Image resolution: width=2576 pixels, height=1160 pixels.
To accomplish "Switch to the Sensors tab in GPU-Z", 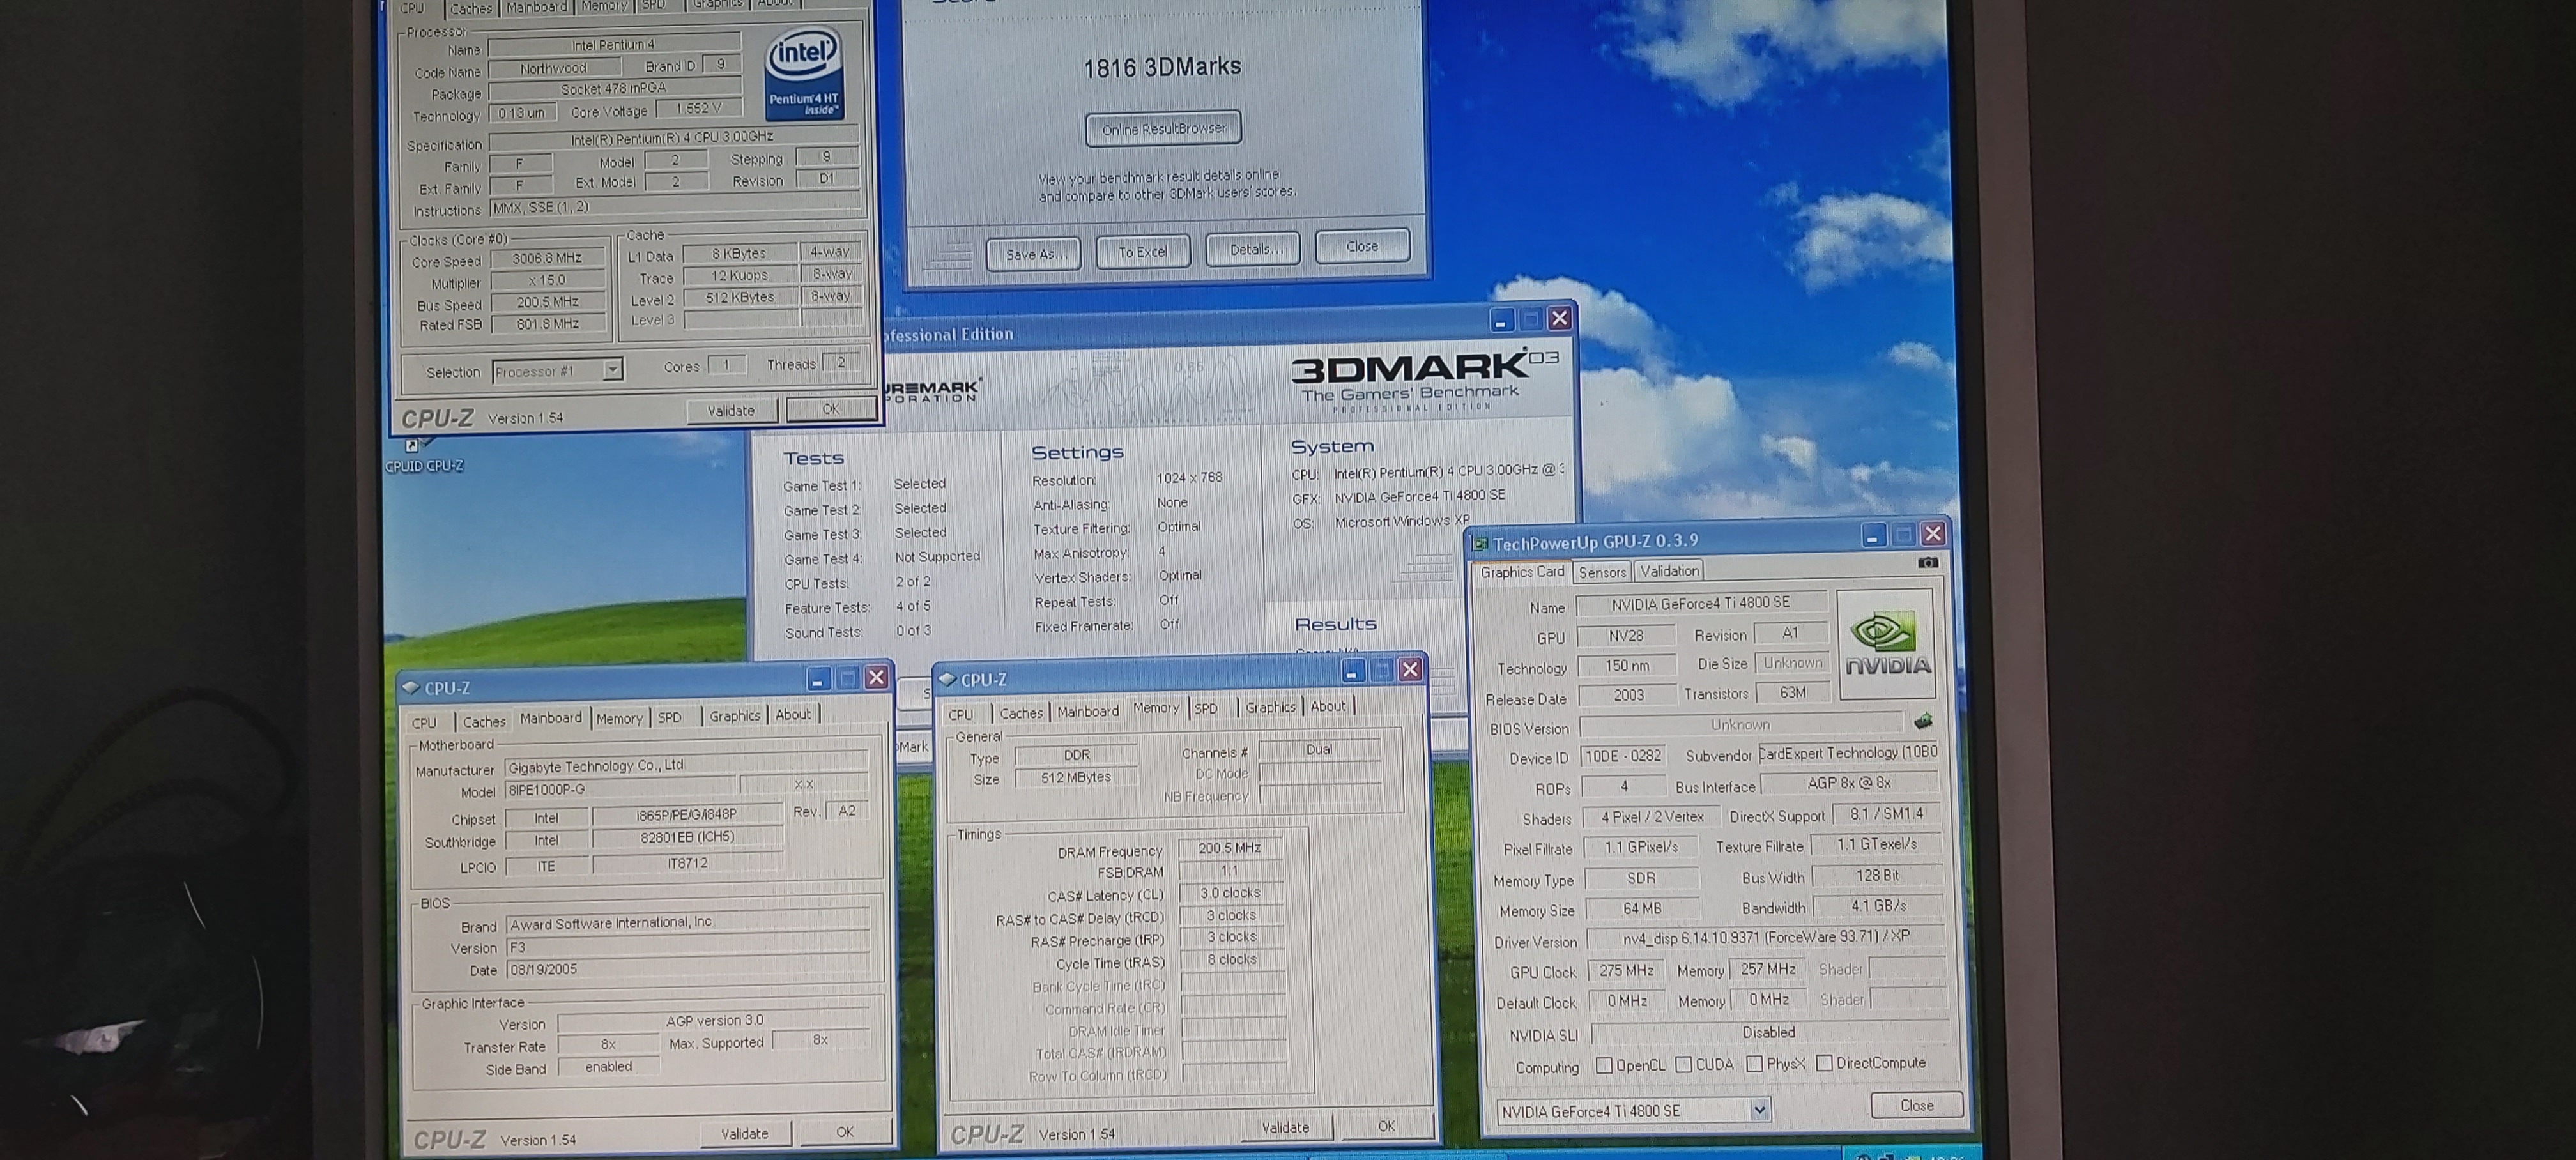I will coord(1602,572).
